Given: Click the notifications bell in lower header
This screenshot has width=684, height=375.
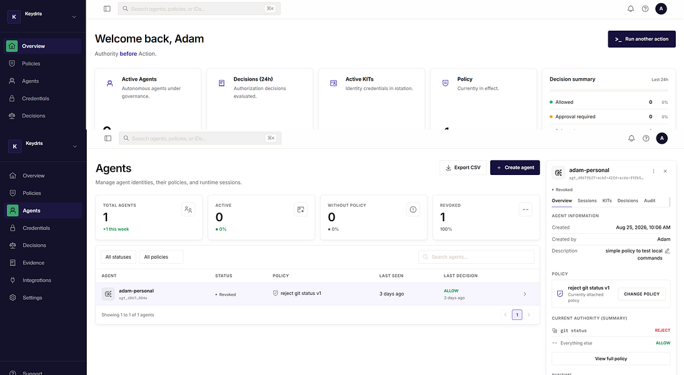Looking at the screenshot, I should tap(631, 138).
